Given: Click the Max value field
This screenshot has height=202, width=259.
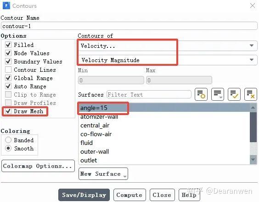Looking at the screenshot, I should coord(179,80).
